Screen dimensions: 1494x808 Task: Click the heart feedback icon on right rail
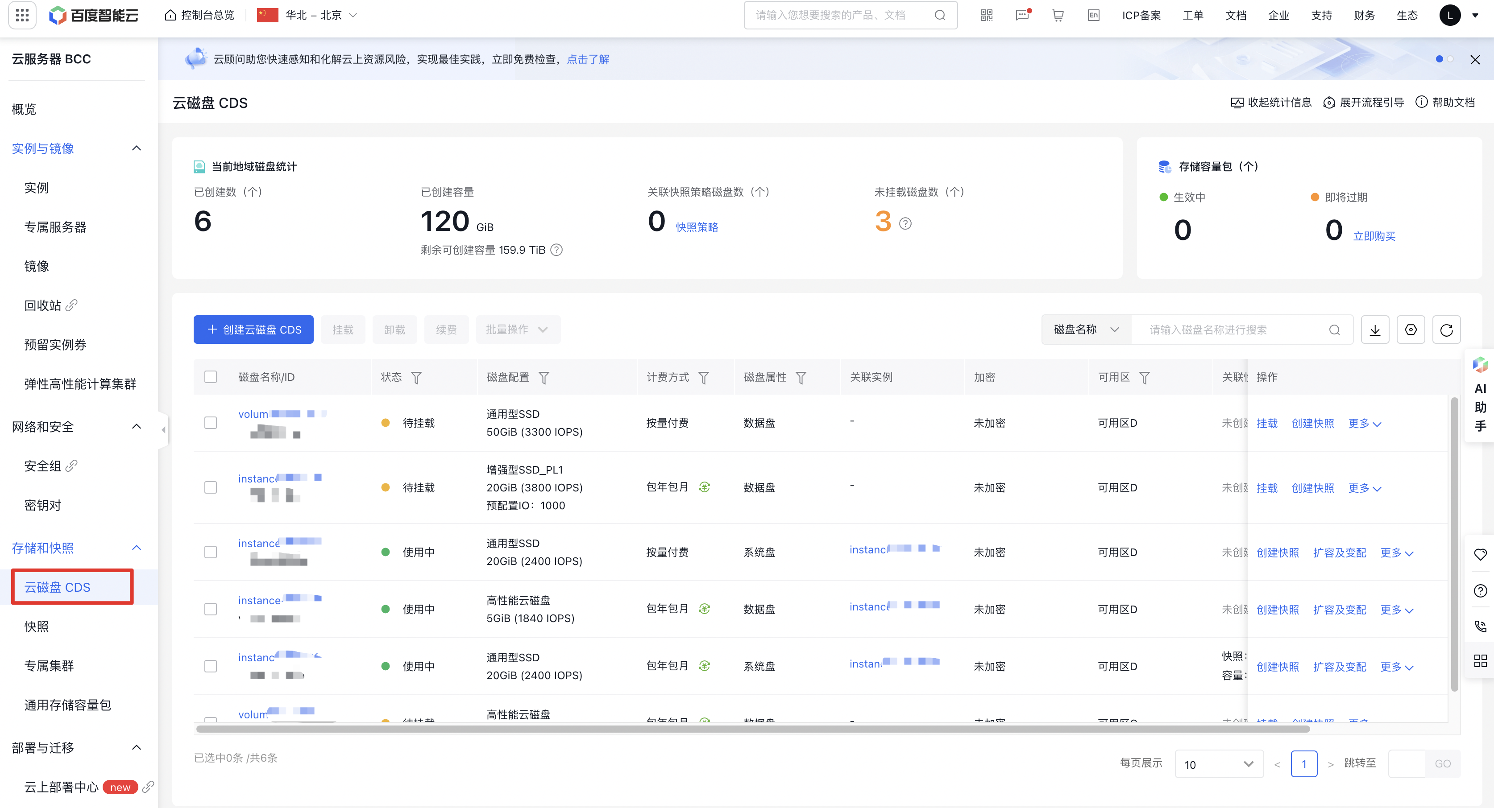click(x=1480, y=555)
